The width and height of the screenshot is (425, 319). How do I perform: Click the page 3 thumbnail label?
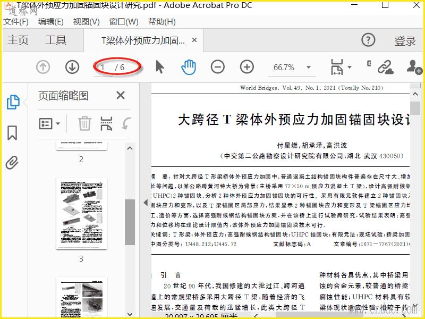point(81,259)
